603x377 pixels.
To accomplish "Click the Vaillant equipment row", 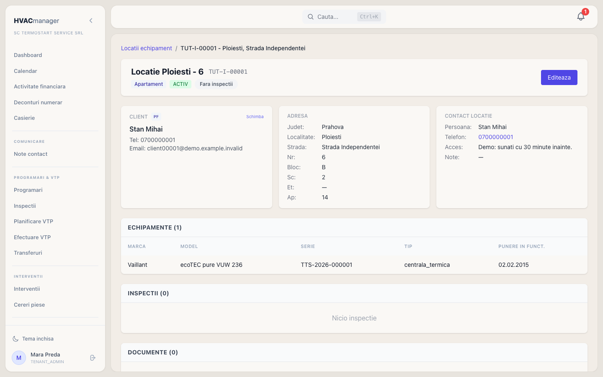I will click(354, 265).
